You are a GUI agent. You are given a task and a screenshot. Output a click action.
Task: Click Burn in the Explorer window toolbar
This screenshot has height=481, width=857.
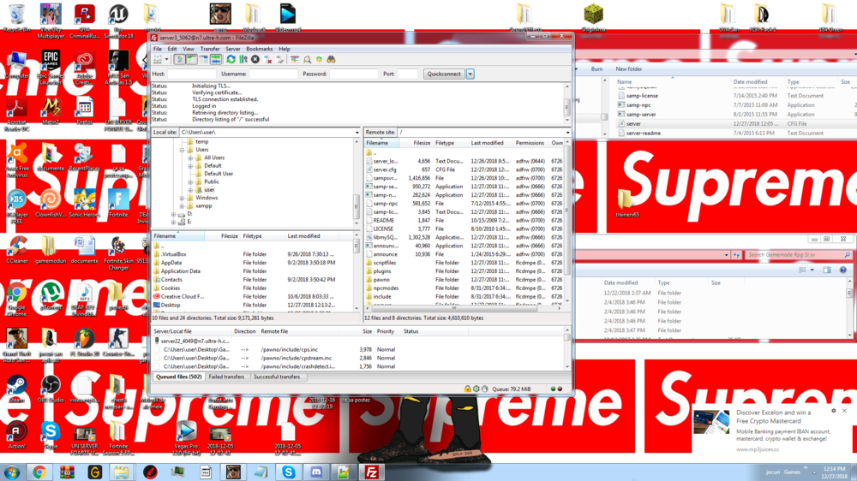pos(596,69)
